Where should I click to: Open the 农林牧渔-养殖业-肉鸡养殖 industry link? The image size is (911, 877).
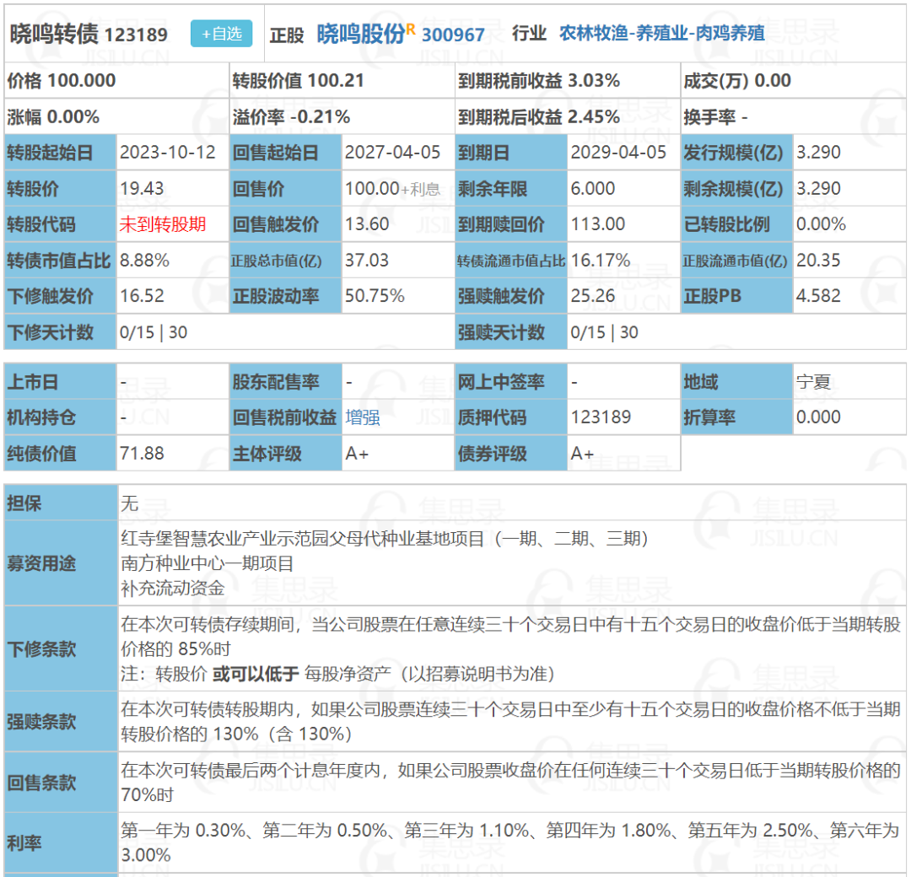point(662,33)
